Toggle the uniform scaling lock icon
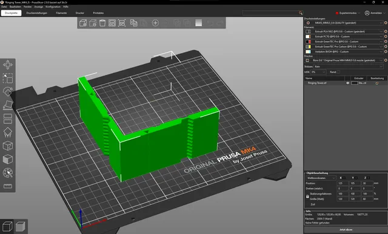 (307, 197)
